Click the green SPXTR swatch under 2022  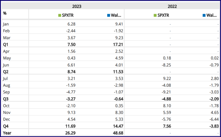155,15
